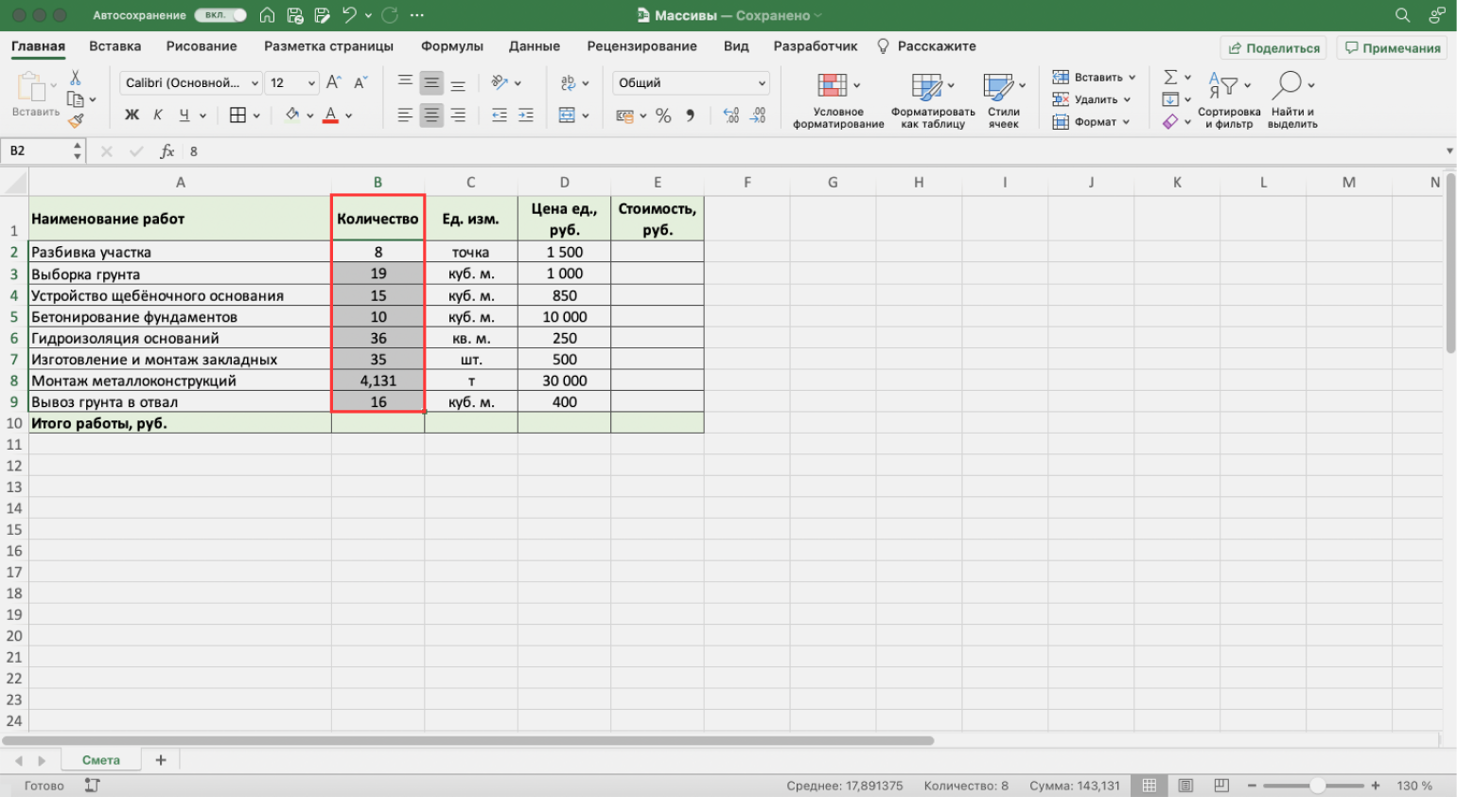
Task: Open Conditional Formatting icon in ribbon
Action: click(x=833, y=85)
